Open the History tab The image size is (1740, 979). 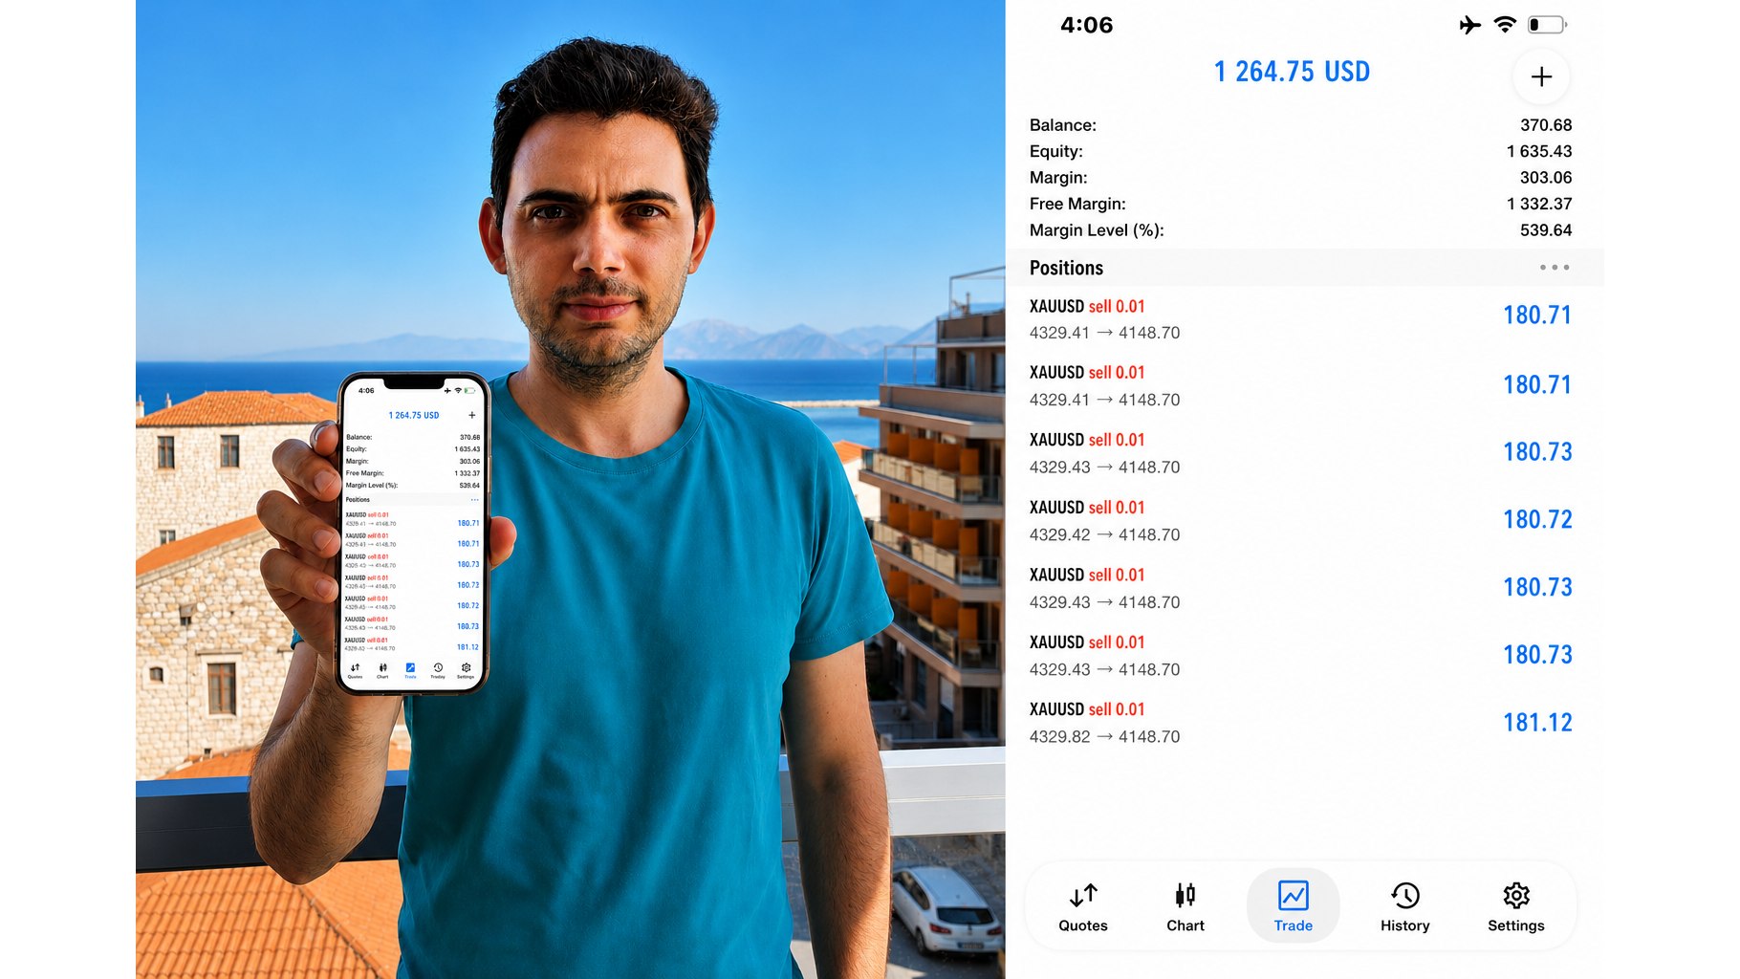[1404, 905]
